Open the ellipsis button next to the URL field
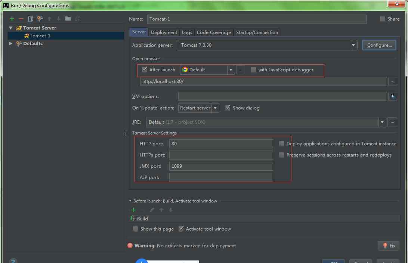Screen dimensions: 408x263 pyautogui.click(x=393, y=81)
